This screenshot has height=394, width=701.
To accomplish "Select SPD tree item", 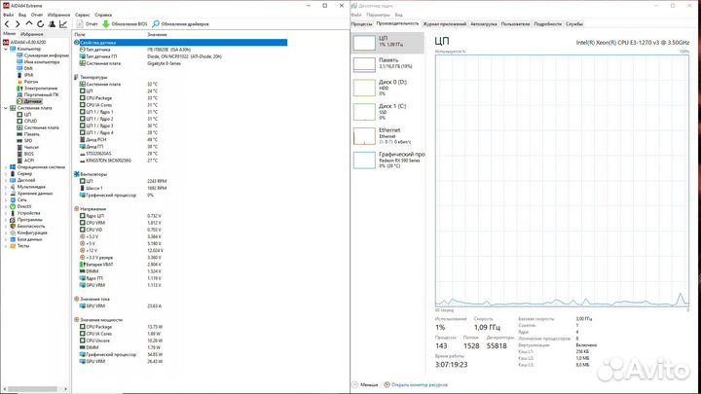I will (24, 141).
